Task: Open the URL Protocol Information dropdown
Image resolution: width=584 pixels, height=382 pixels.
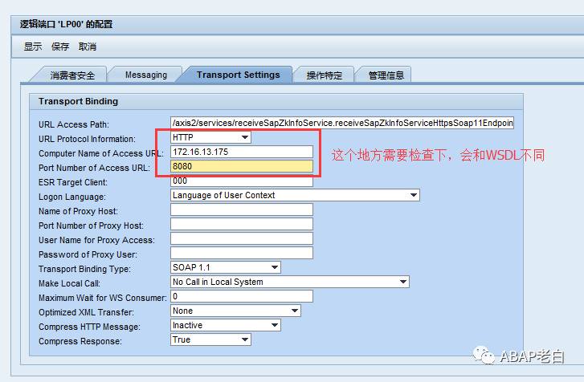Action: pos(210,137)
